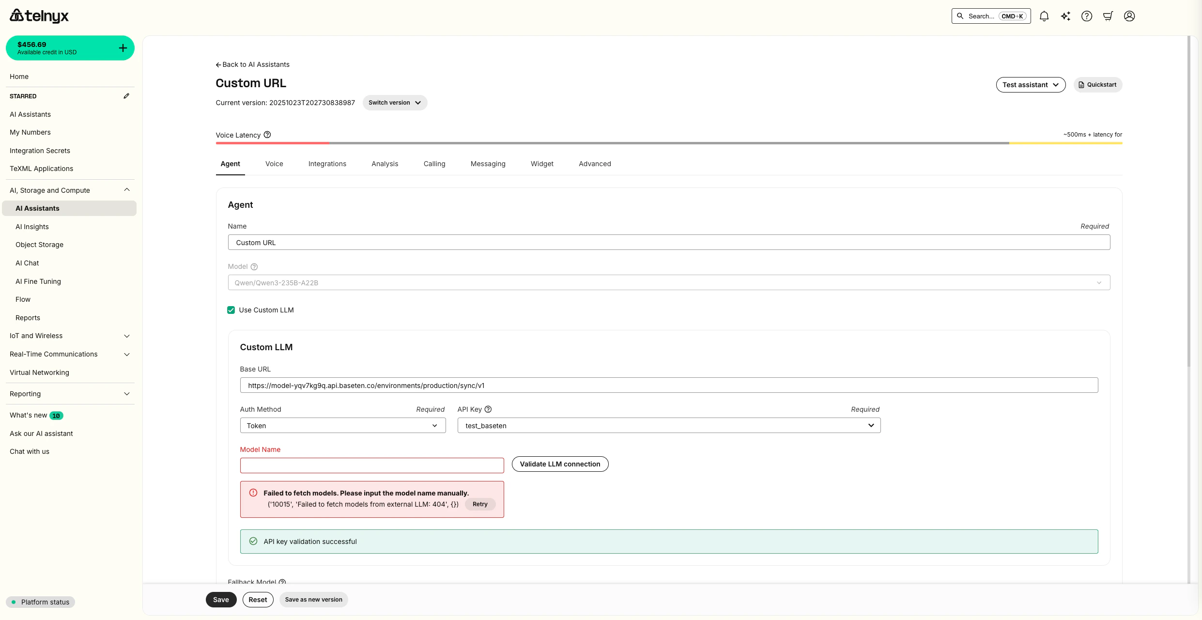
Task: Click the Validate LLM connection button
Action: pos(560,464)
